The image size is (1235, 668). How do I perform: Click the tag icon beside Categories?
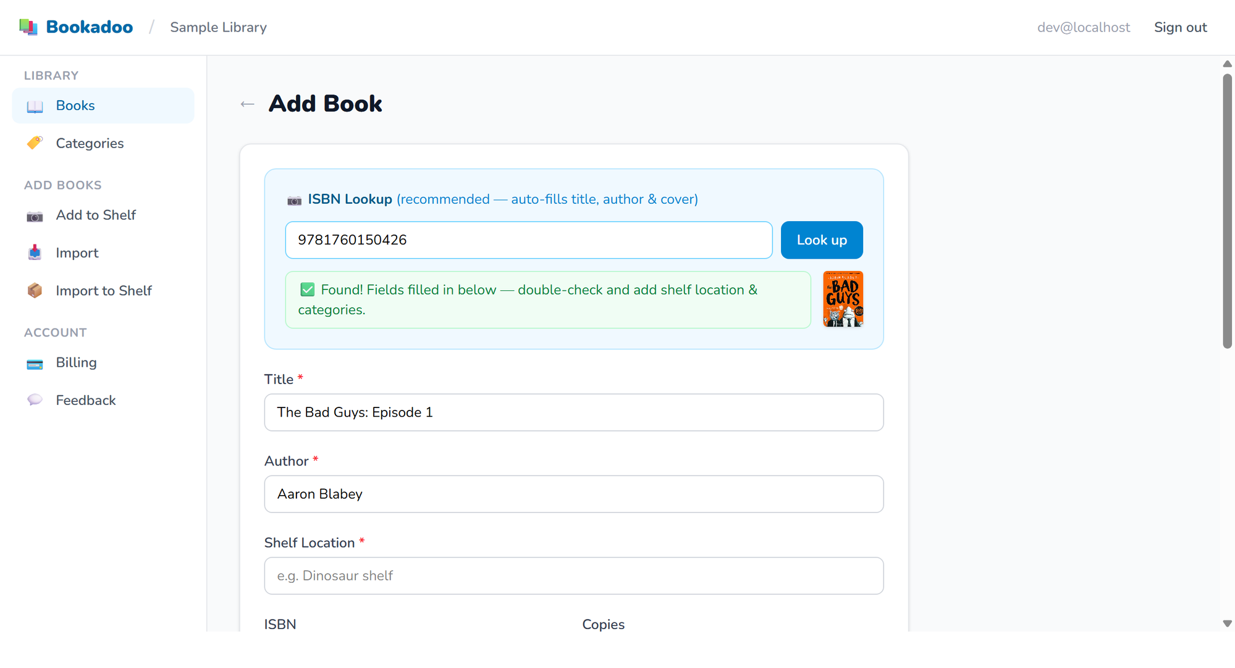[x=35, y=143]
